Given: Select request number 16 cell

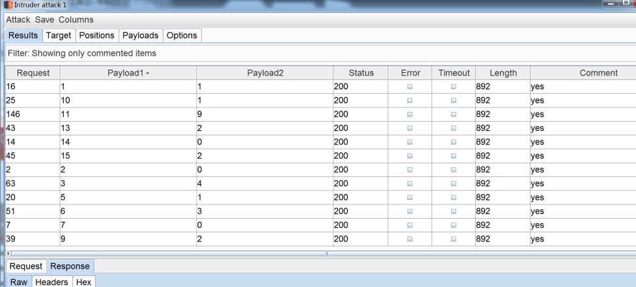Looking at the screenshot, I should (33, 87).
